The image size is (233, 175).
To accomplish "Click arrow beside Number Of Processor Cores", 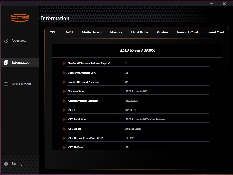I will 64,73.
